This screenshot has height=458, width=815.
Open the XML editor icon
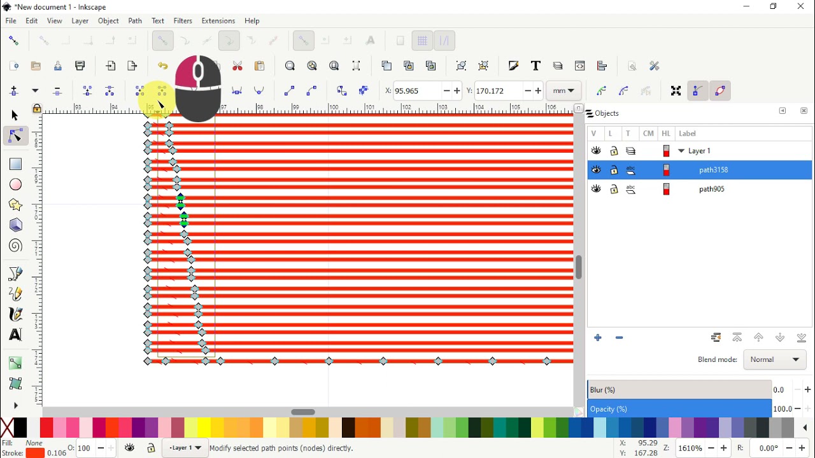(581, 66)
